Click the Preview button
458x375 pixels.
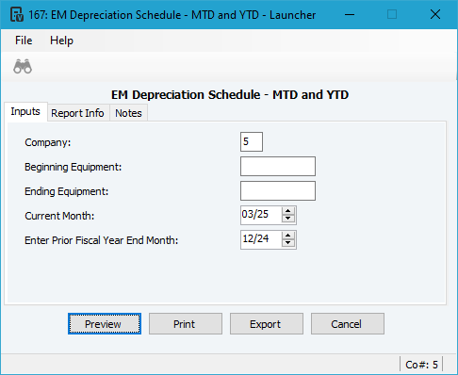(x=105, y=324)
